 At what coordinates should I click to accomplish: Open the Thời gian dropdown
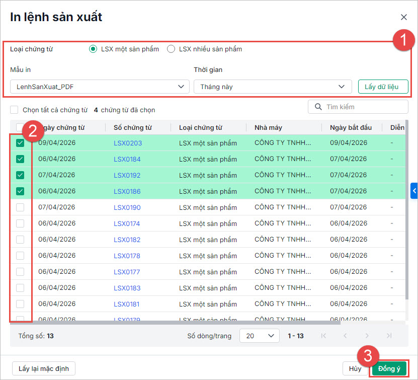pyautogui.click(x=273, y=87)
